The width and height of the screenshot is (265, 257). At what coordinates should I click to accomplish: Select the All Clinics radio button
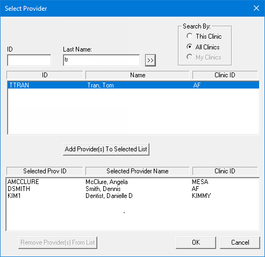[189, 47]
